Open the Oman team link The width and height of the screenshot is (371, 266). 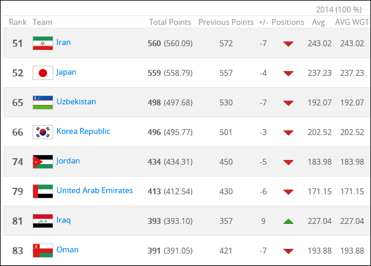pyautogui.click(x=67, y=249)
